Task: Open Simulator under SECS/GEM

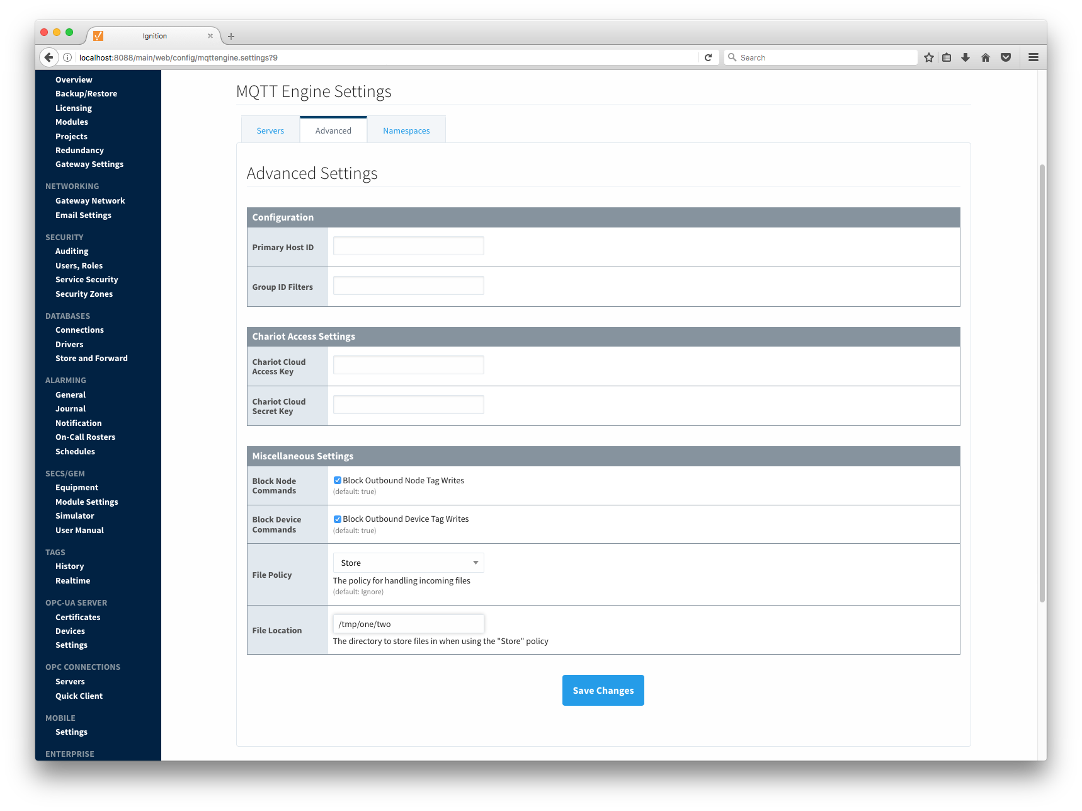Action: click(74, 516)
